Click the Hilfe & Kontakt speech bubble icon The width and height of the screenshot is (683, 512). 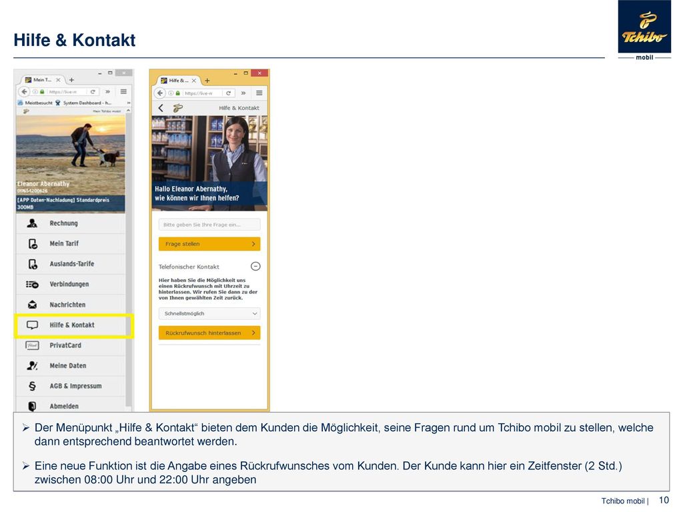tap(32, 325)
